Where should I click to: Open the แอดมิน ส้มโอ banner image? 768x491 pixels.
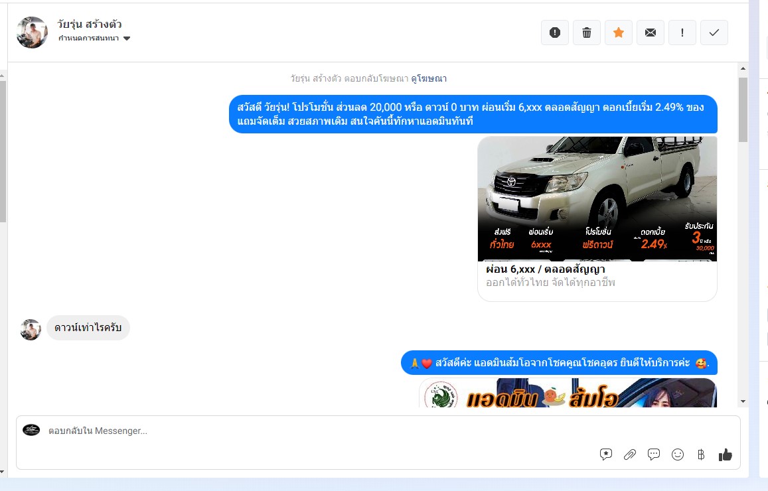point(568,393)
